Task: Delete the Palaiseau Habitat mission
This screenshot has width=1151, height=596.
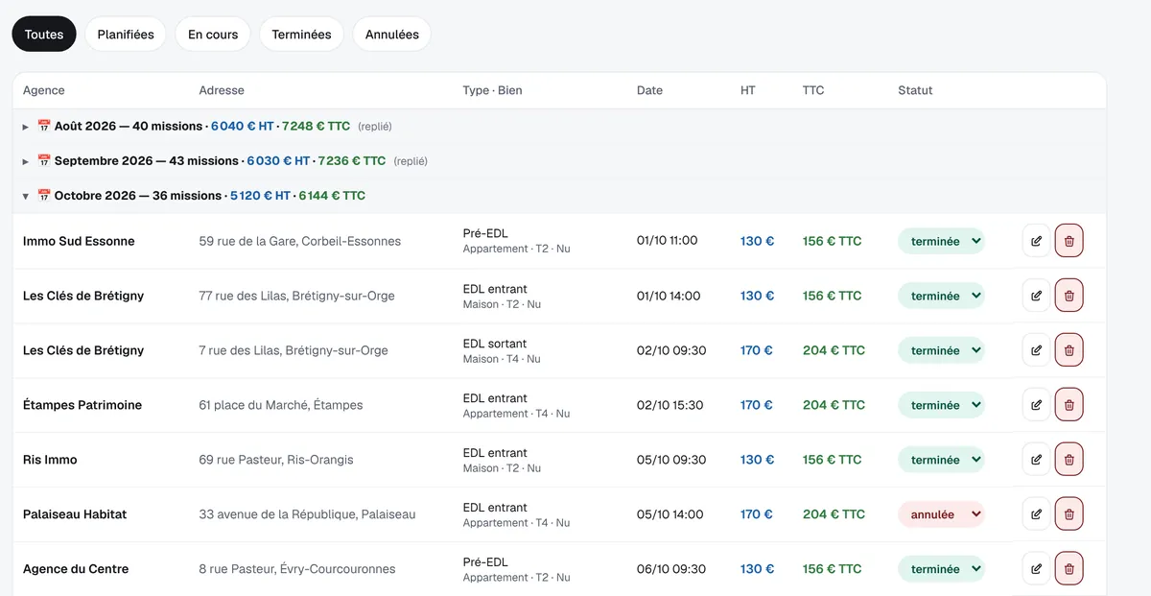Action: (x=1069, y=514)
